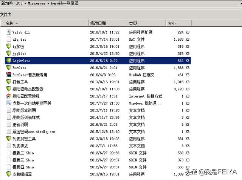Select the file name 皮肤编辑器

pyautogui.click(x=22, y=174)
